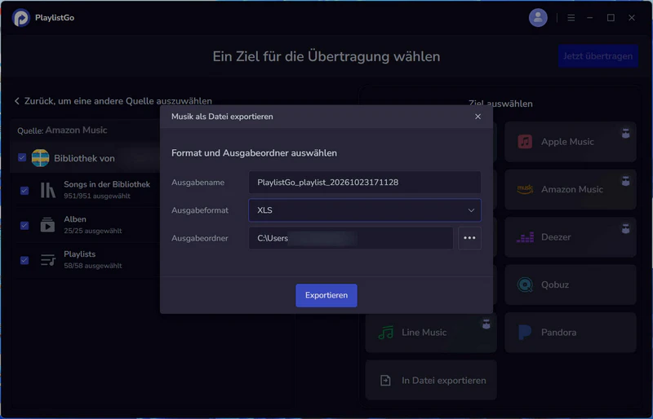
Task: Open the user account avatar
Action: (x=538, y=18)
